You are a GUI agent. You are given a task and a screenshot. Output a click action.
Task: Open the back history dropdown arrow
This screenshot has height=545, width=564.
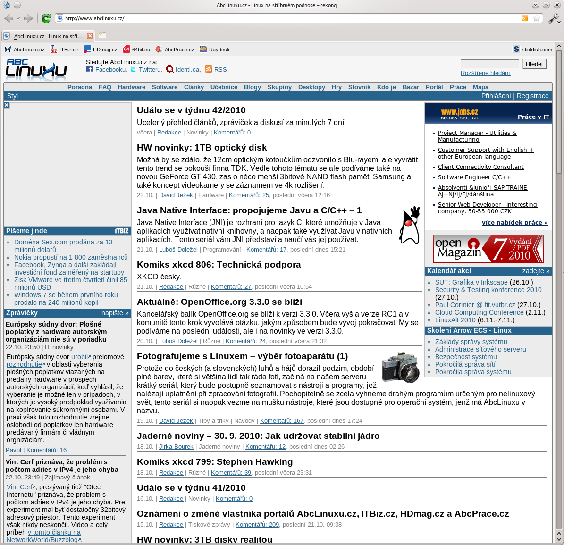[18, 18]
